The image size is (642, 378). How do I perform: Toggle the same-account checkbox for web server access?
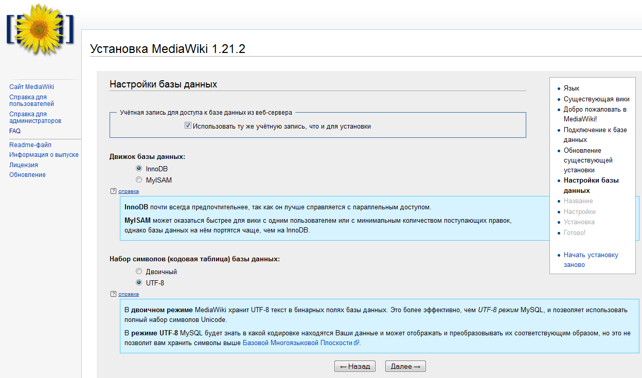(188, 125)
